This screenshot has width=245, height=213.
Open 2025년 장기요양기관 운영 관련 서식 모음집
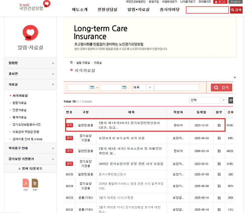131,164
